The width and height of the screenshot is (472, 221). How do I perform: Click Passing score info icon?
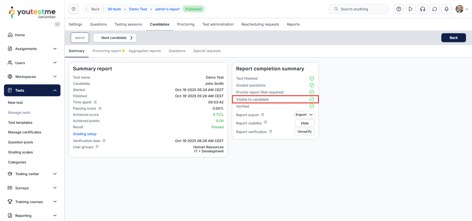click(x=100, y=109)
